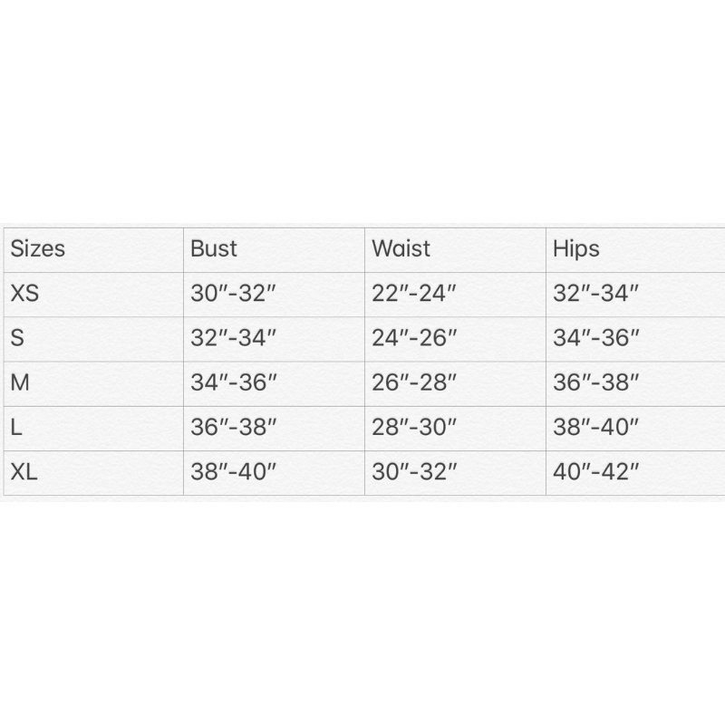Select the L size row label
This screenshot has width=725, height=725.
16,427
